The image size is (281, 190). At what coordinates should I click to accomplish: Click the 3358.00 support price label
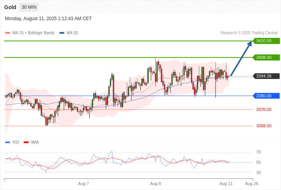(264, 126)
